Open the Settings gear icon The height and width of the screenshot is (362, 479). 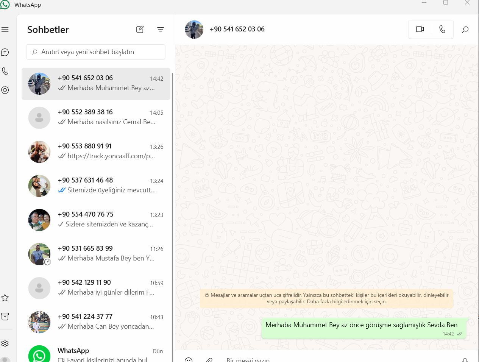[5, 343]
